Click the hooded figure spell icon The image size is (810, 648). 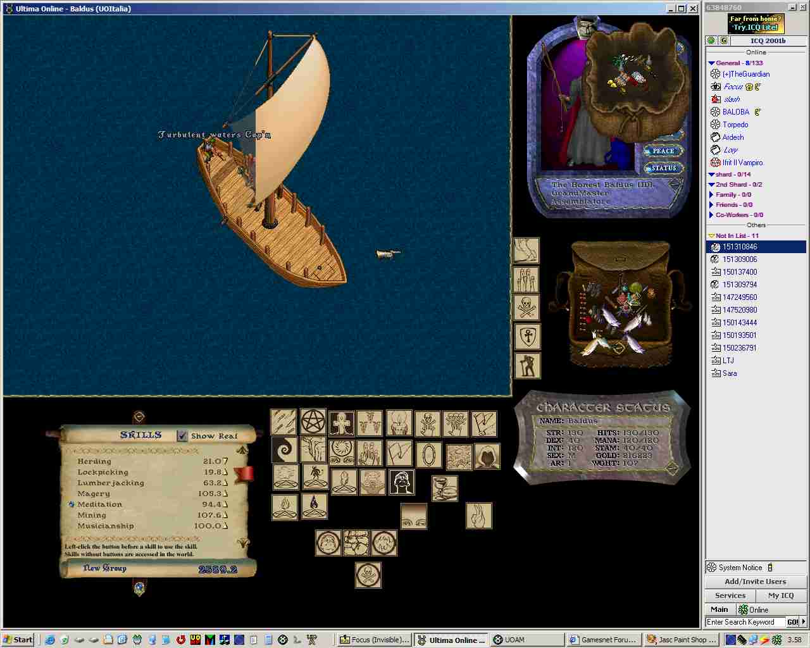(487, 456)
